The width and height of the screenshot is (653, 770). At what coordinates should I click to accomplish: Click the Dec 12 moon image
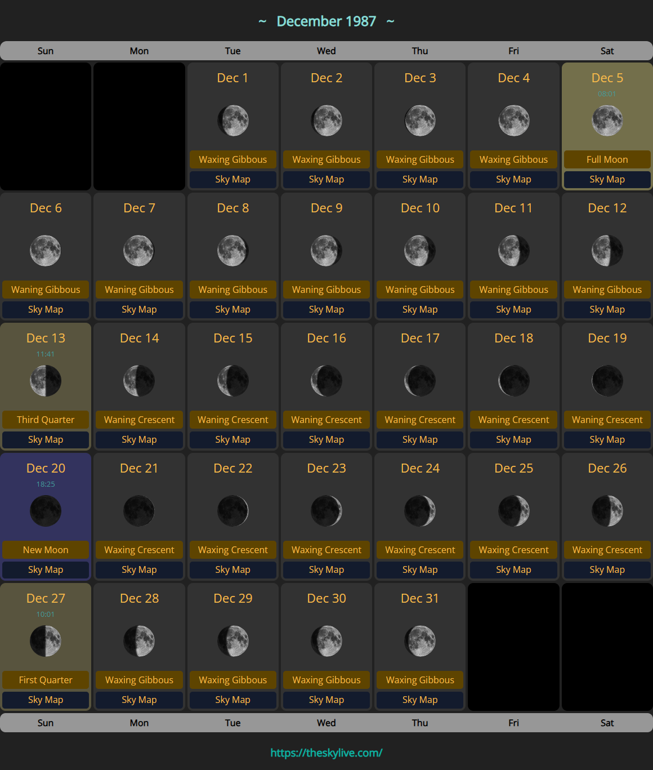point(607,251)
